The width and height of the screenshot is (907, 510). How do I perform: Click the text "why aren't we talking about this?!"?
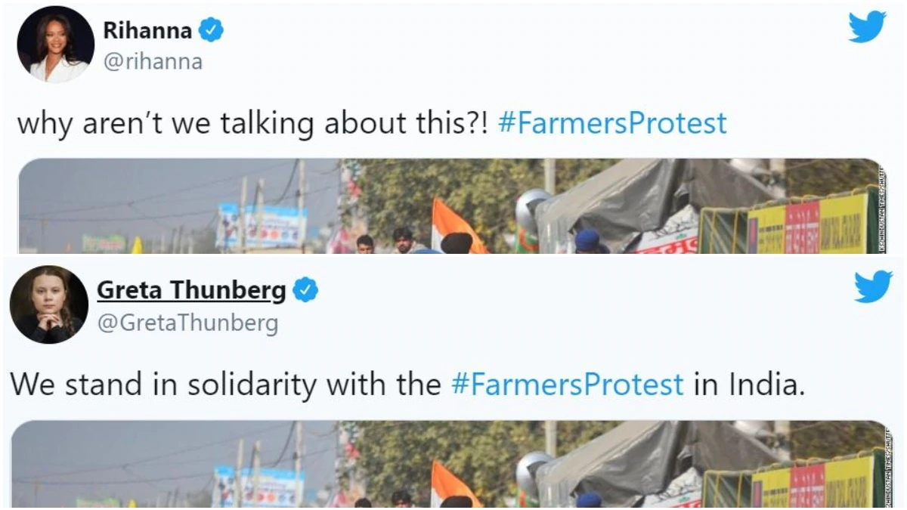[x=254, y=122]
